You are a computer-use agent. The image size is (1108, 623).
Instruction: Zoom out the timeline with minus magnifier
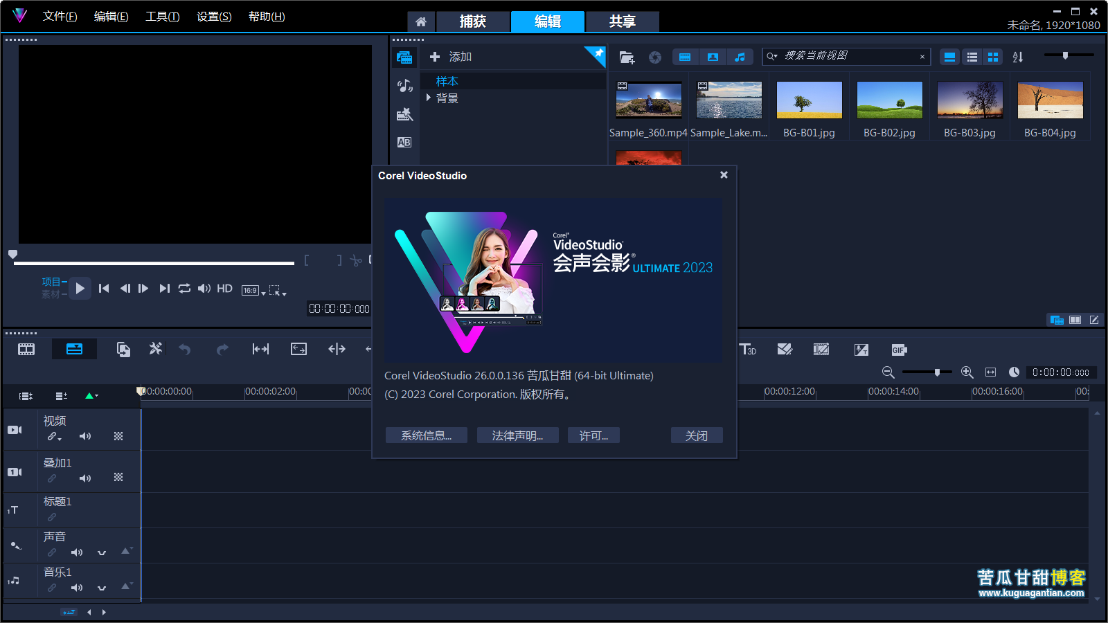888,372
